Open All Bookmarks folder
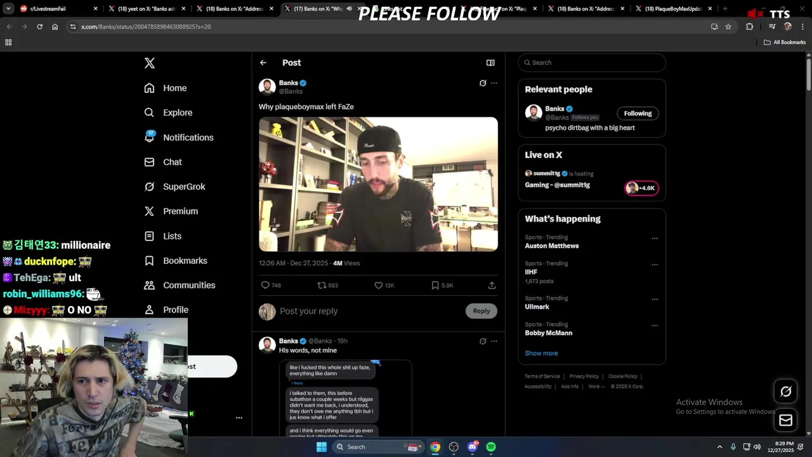The height and width of the screenshot is (457, 812). (x=785, y=43)
